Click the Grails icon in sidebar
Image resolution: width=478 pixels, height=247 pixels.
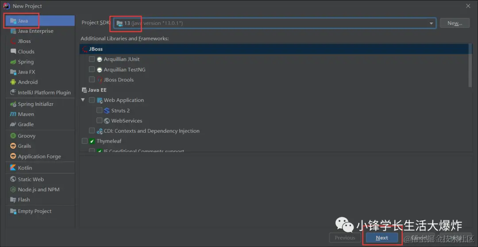(13, 146)
